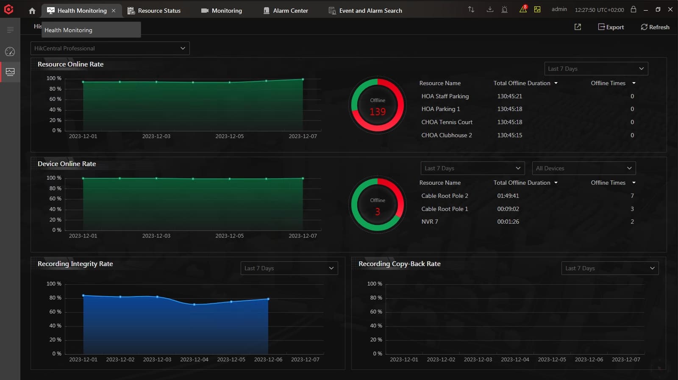Sort device table by Offline Times
This screenshot has width=678, height=380.
[613, 183]
